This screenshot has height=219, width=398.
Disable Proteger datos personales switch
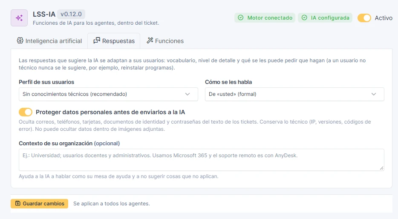pos(26,112)
